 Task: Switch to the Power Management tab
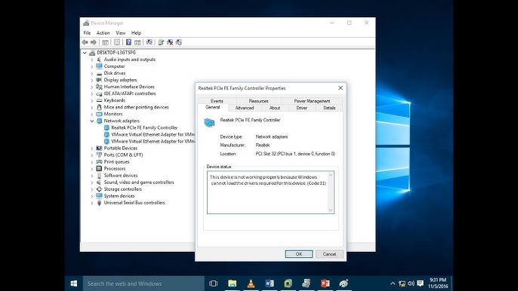(312, 101)
